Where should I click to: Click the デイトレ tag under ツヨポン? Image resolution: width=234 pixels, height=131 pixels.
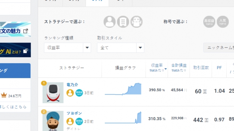(73, 129)
